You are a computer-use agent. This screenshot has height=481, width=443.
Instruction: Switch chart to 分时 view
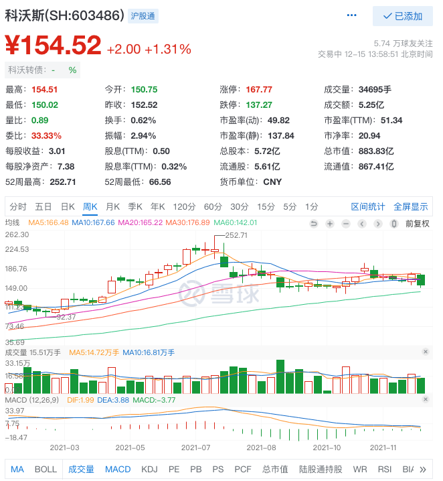pos(18,206)
